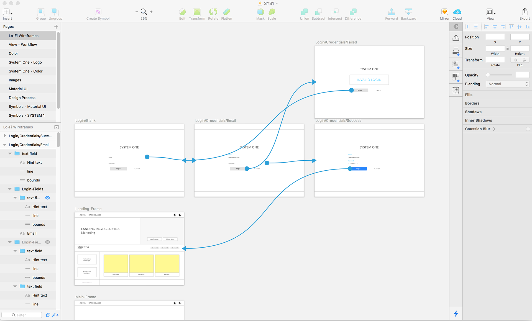Screen dimensions: 532x321
Task: Select the Symbols - SYSTEM 1 page
Action: (x=27, y=115)
